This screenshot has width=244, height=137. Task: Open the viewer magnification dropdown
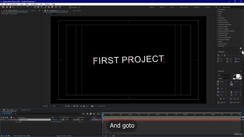coord(47,106)
